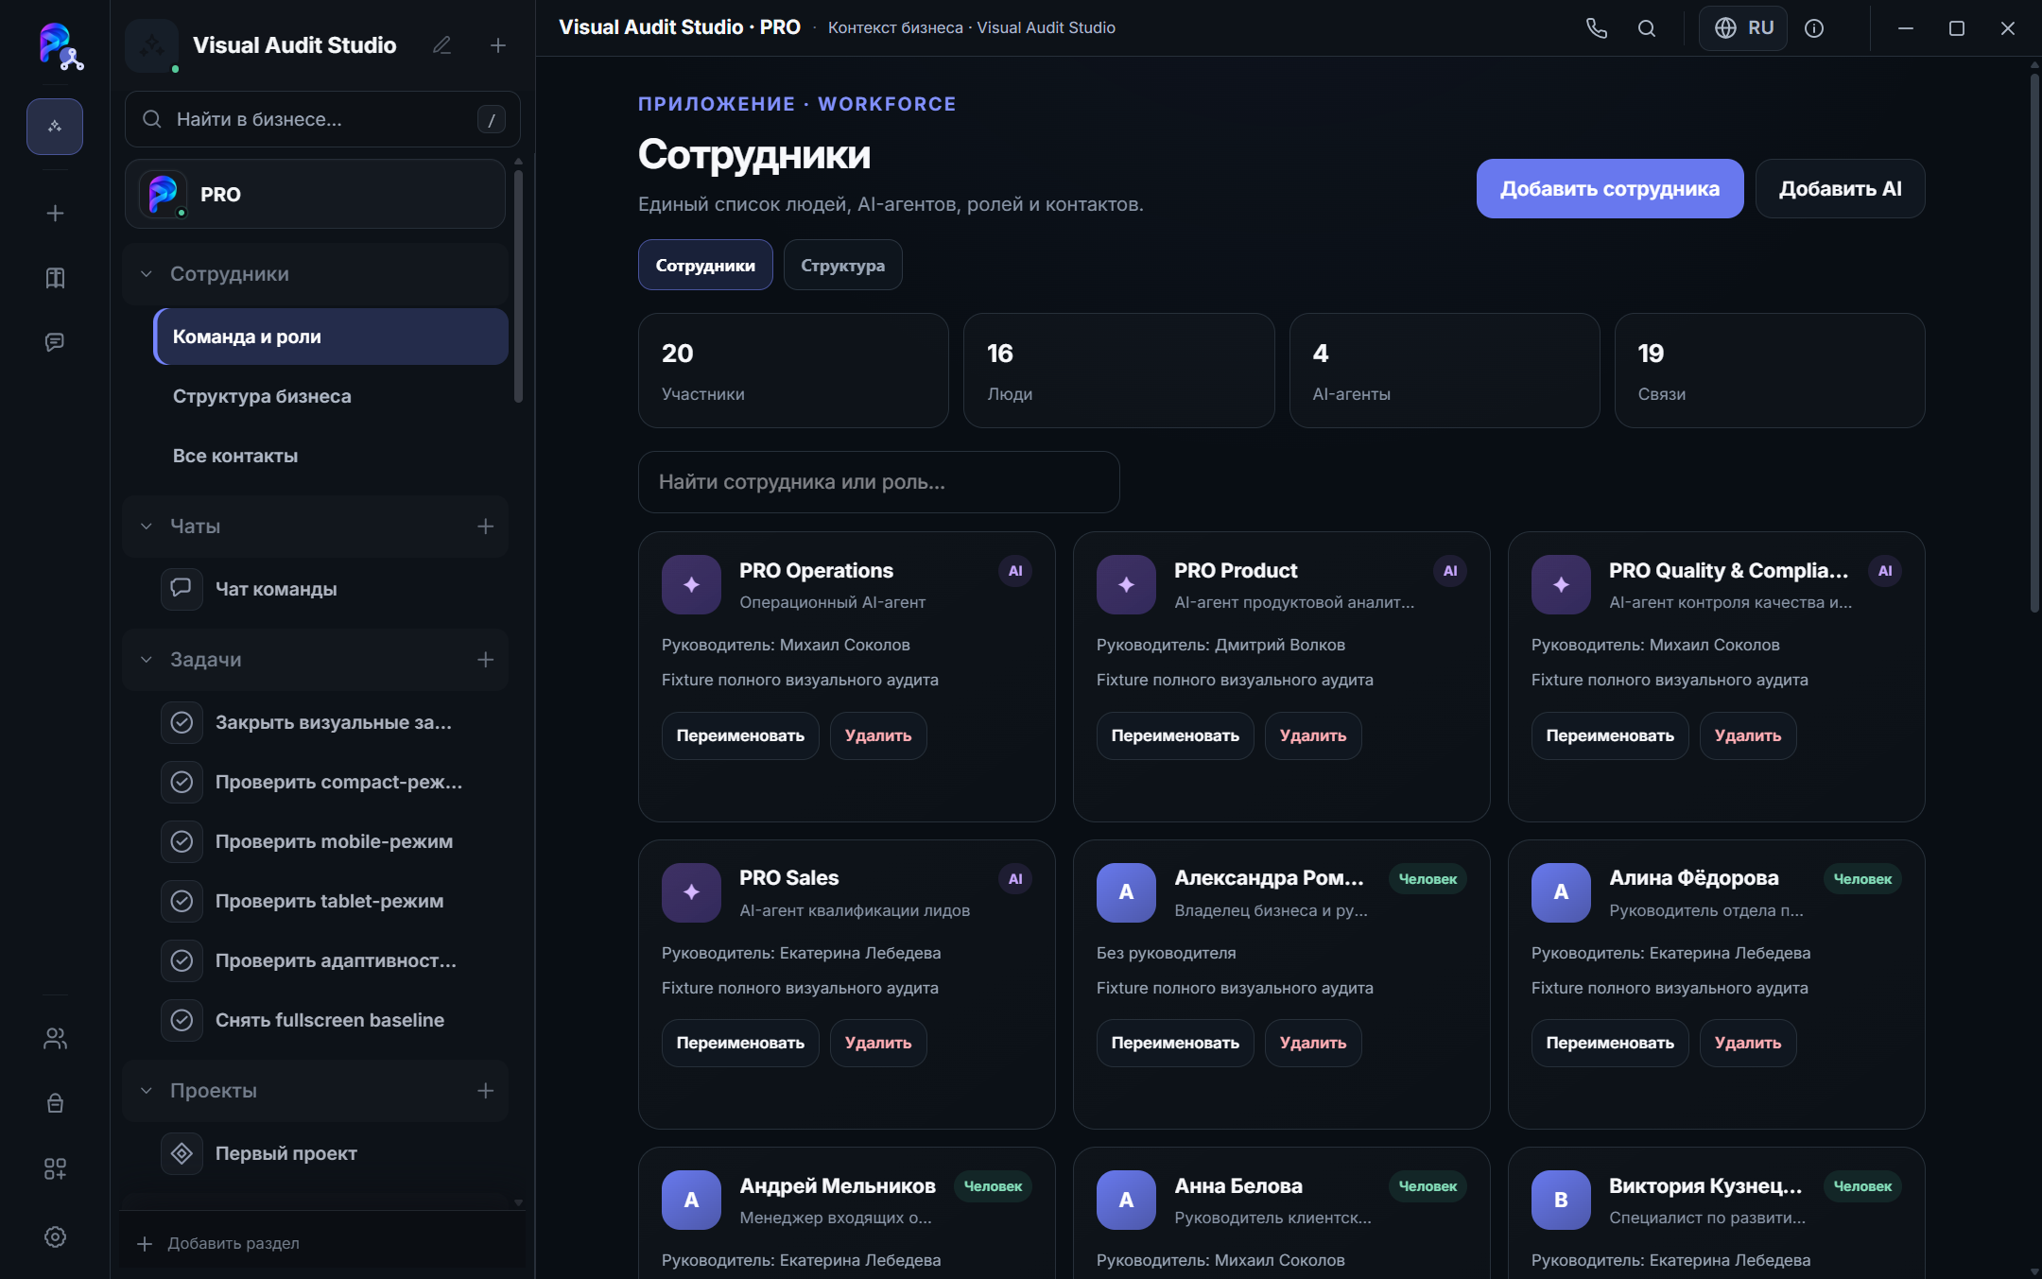
Task: Collapse the Задачи section chevron
Action: [147, 660]
